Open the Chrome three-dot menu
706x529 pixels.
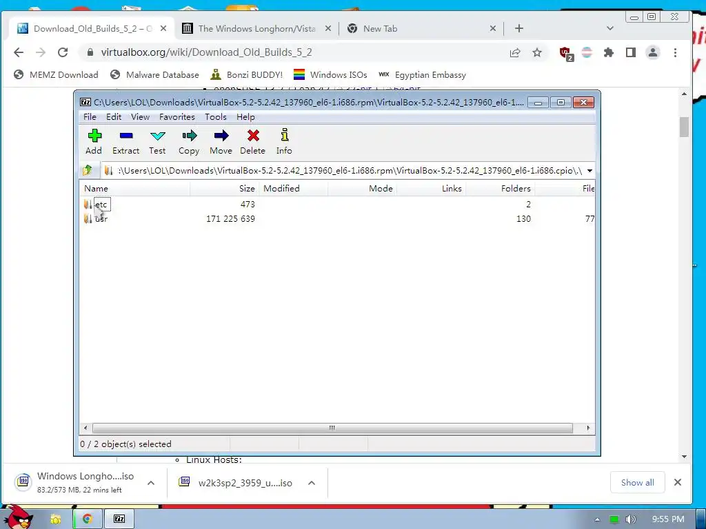(x=675, y=52)
